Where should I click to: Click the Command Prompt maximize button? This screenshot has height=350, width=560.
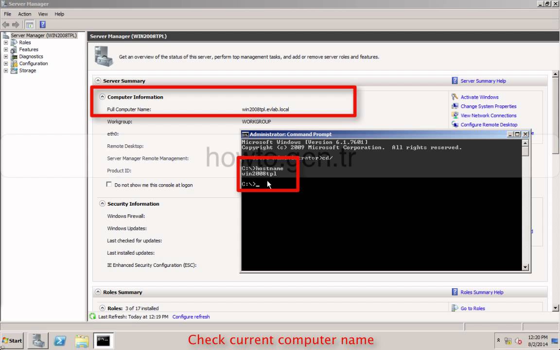coord(518,134)
